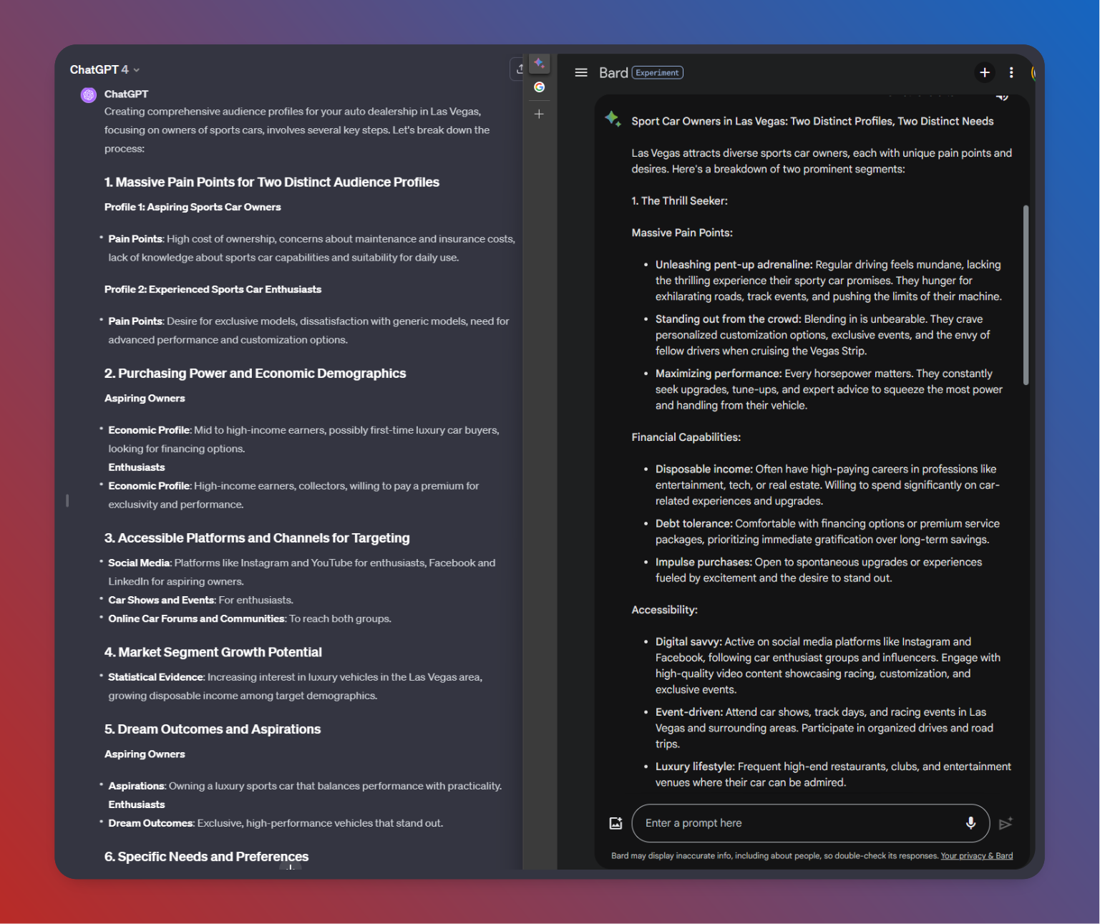Click 'Online Car Forums and Communities' label
1100x924 pixels.
[x=196, y=619]
